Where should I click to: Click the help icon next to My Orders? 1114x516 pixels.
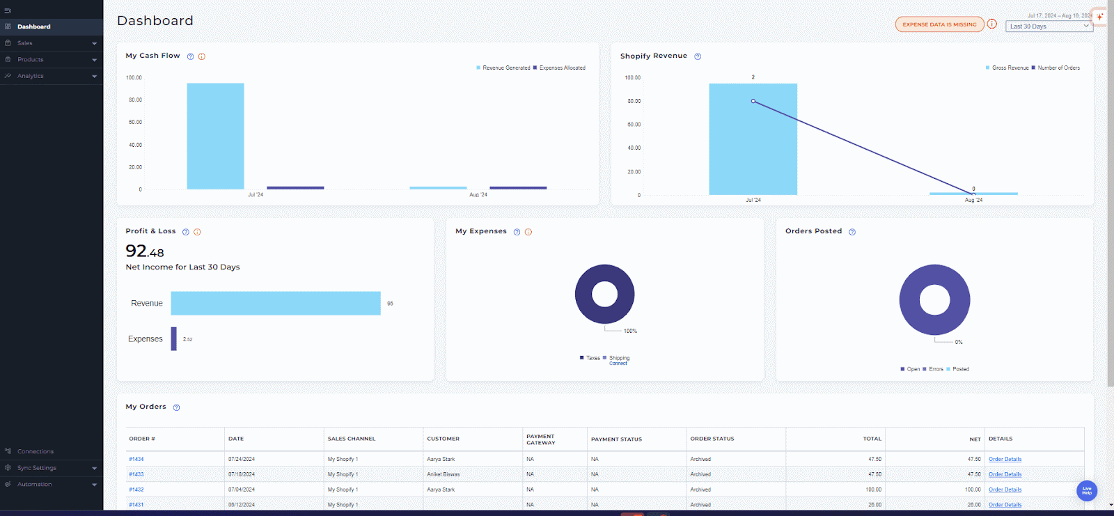(x=176, y=407)
